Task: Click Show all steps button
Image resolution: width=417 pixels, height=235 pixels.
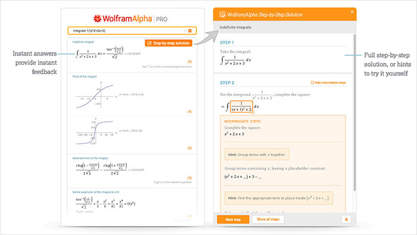Action: pos(268,220)
